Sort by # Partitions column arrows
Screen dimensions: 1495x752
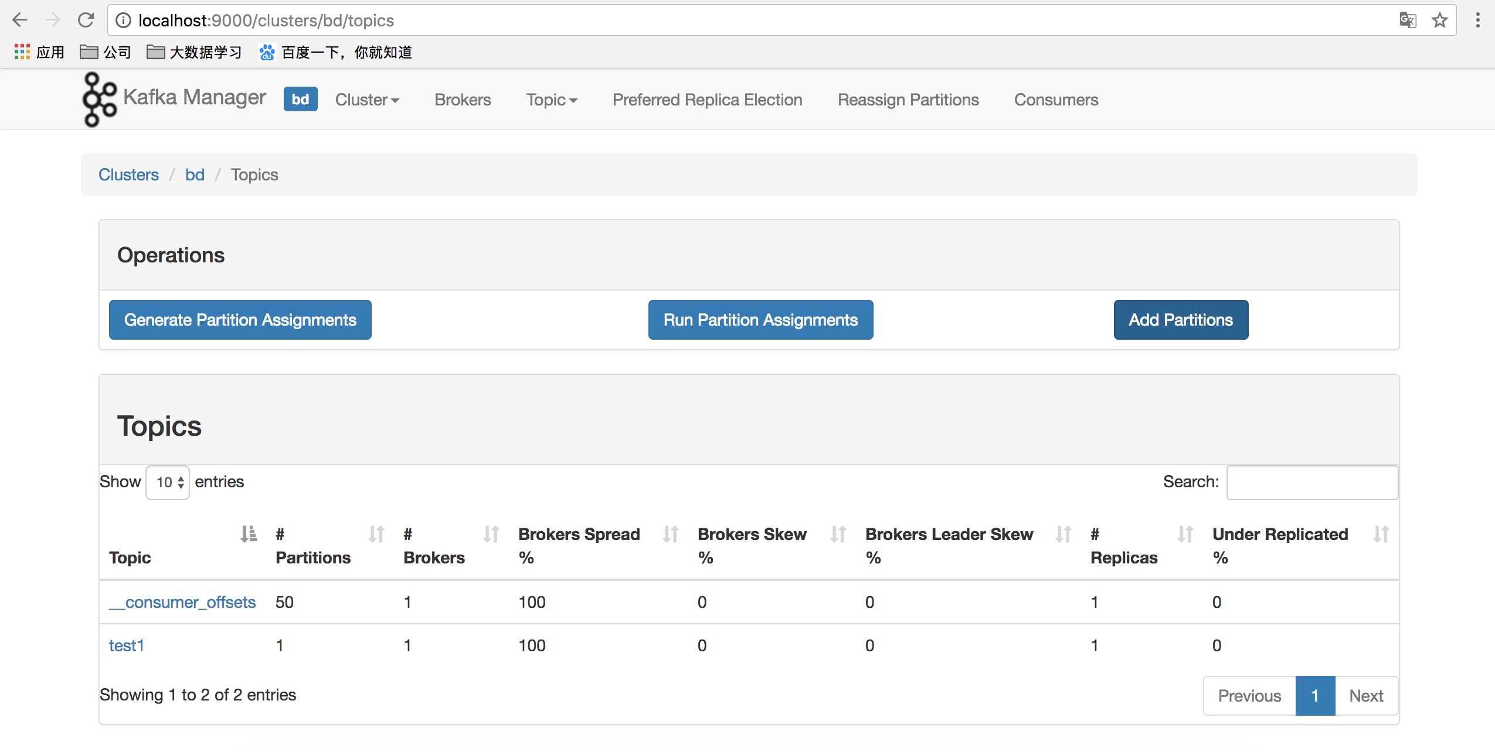coord(376,534)
